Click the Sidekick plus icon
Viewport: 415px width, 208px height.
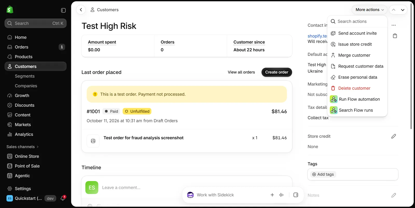click(272, 195)
